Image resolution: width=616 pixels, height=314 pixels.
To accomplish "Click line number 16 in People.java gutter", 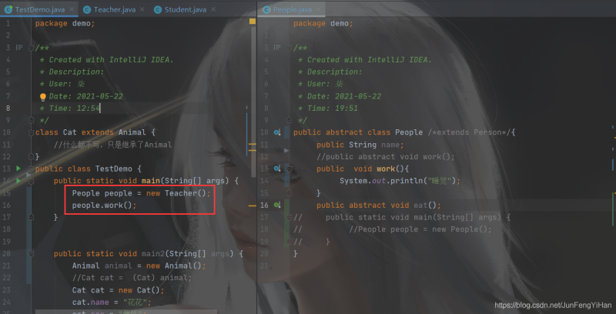I will point(264,205).
